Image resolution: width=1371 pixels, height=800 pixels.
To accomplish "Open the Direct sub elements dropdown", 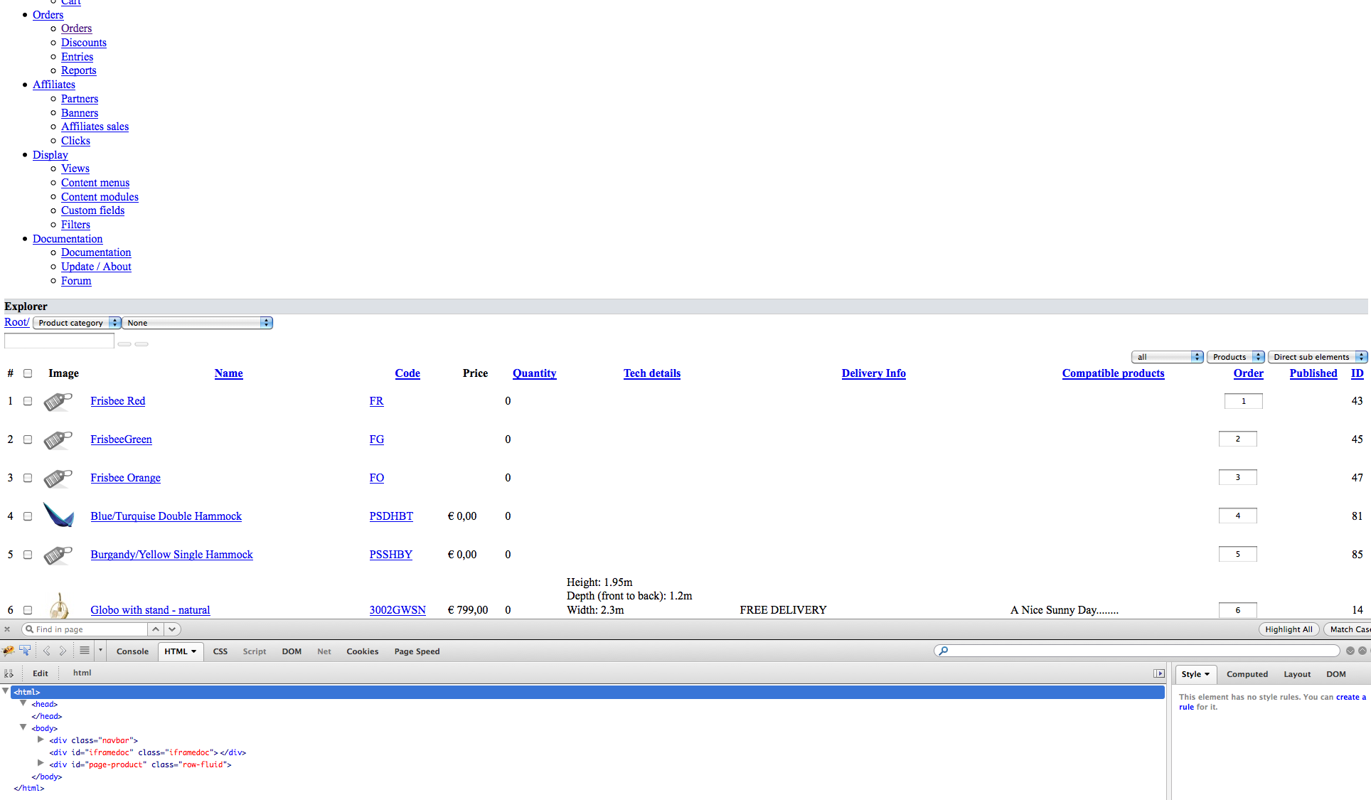I will pyautogui.click(x=1317, y=357).
